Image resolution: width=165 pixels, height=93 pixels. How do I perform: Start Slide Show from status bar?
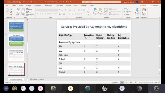coord(136,82)
